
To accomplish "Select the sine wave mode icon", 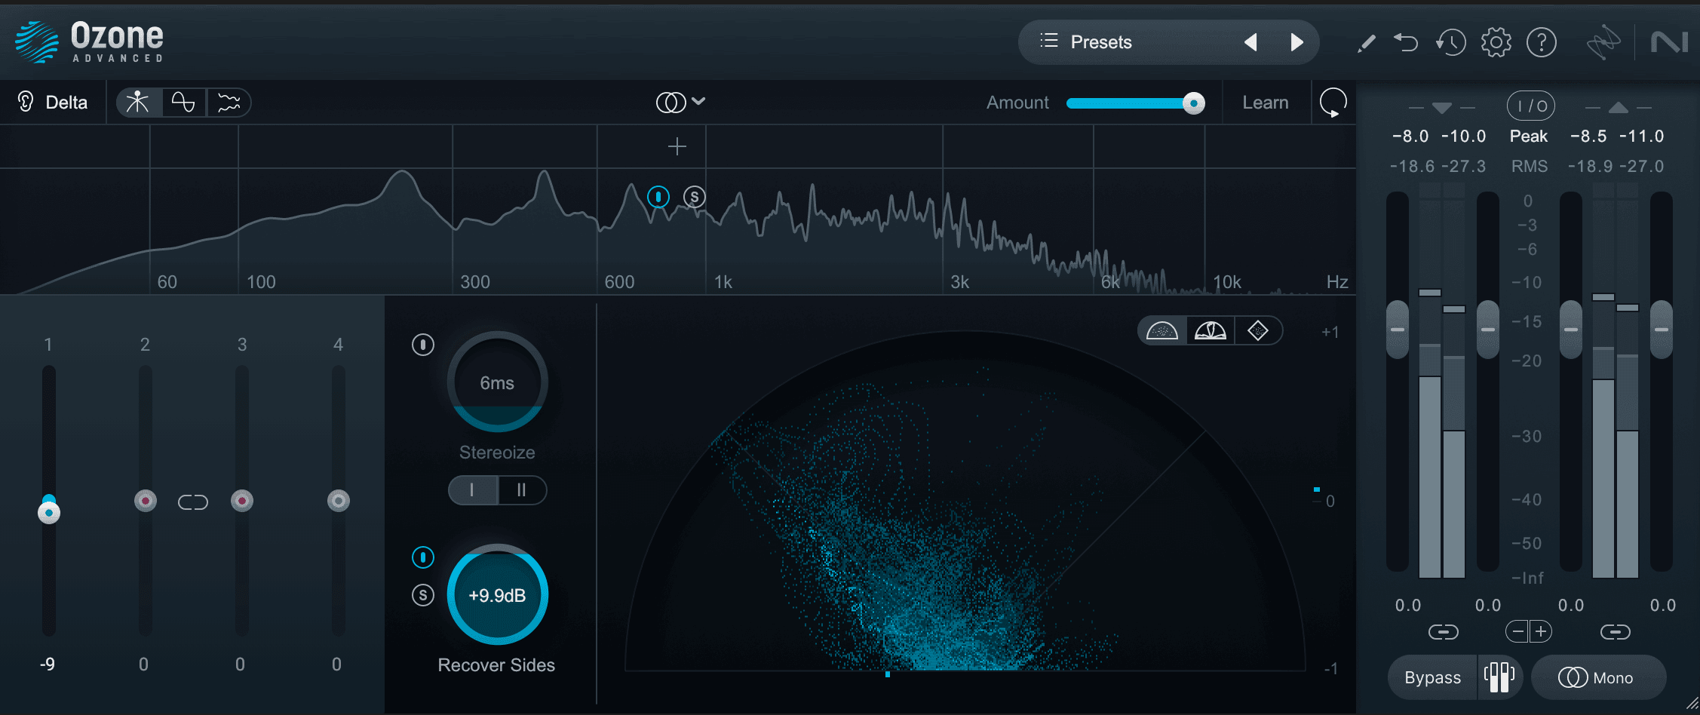I will click(x=183, y=102).
